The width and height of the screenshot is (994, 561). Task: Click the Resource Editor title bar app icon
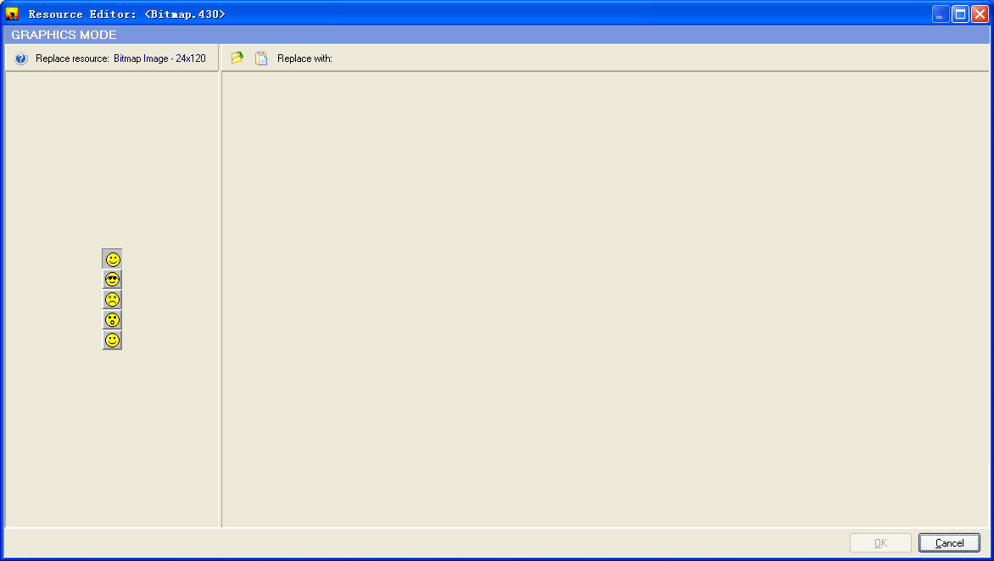click(12, 14)
